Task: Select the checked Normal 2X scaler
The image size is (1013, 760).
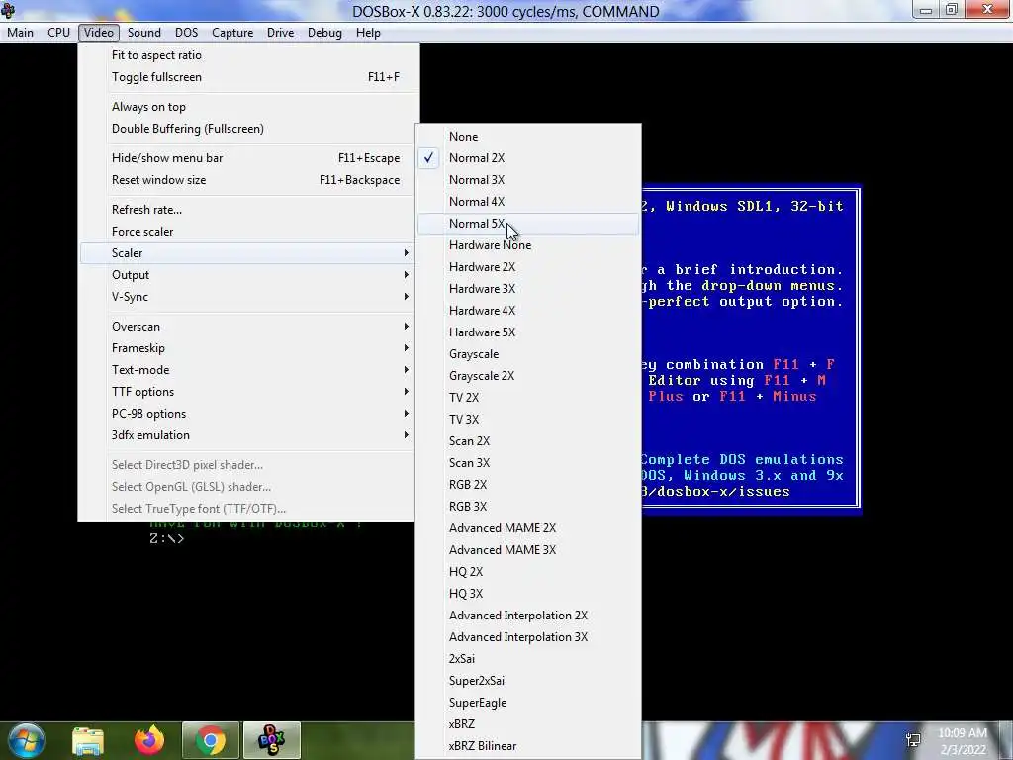Action: click(528, 158)
